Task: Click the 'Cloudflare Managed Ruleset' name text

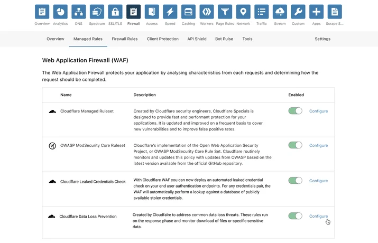Action: point(87,111)
